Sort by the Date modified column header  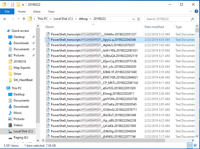154,27
